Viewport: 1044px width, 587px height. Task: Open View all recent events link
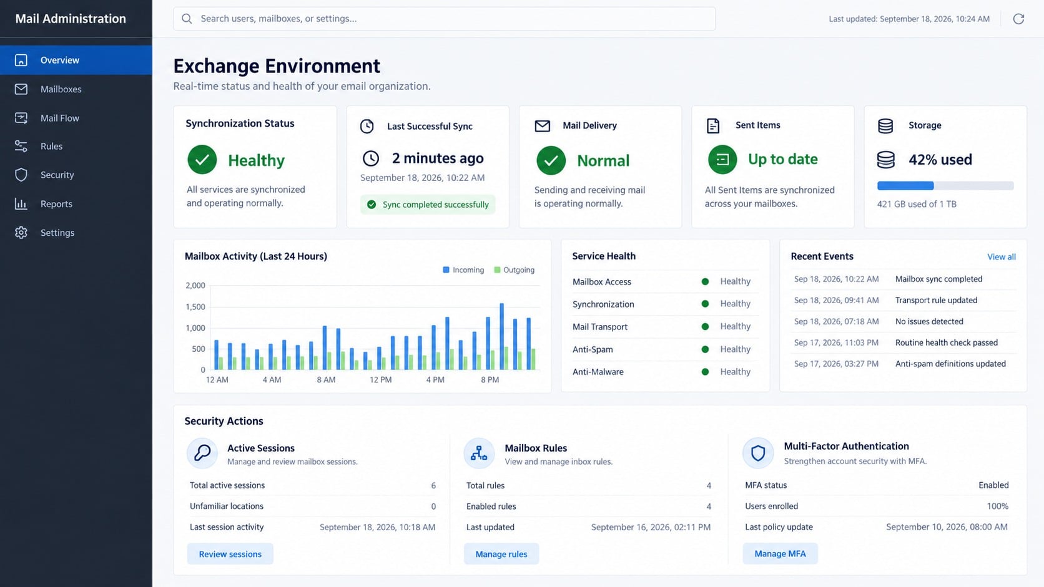(x=1002, y=257)
